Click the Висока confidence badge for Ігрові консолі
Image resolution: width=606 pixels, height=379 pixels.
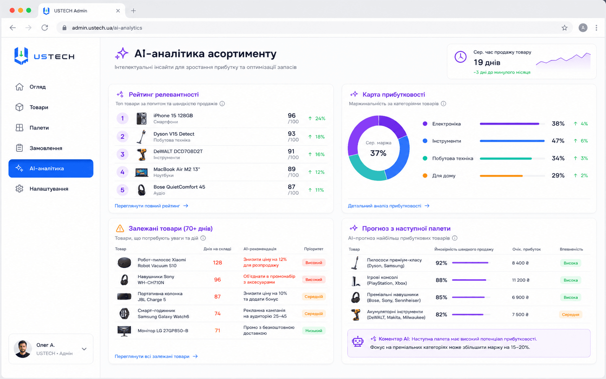click(570, 280)
